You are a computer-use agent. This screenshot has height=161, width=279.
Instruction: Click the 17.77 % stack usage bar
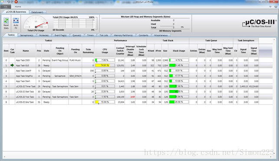(179, 76)
